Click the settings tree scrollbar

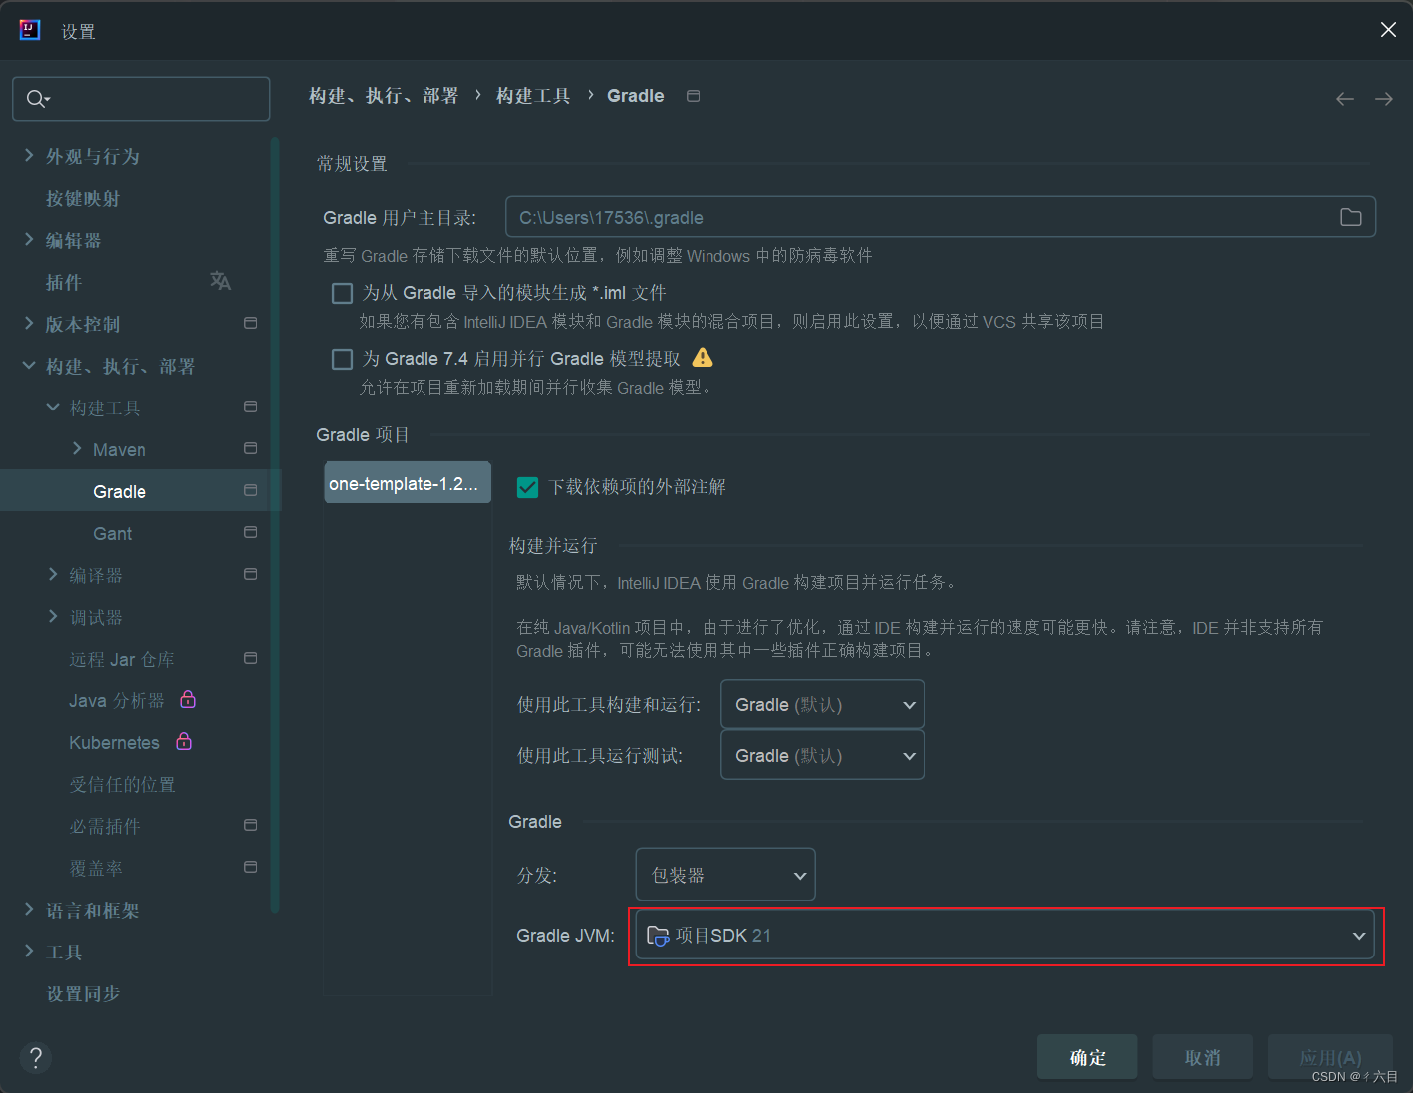click(276, 525)
